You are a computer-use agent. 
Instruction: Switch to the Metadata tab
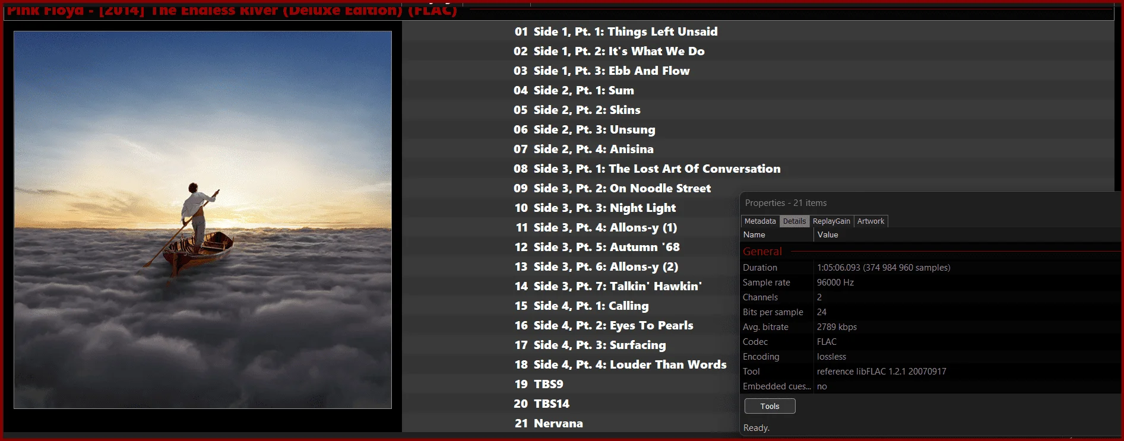760,221
